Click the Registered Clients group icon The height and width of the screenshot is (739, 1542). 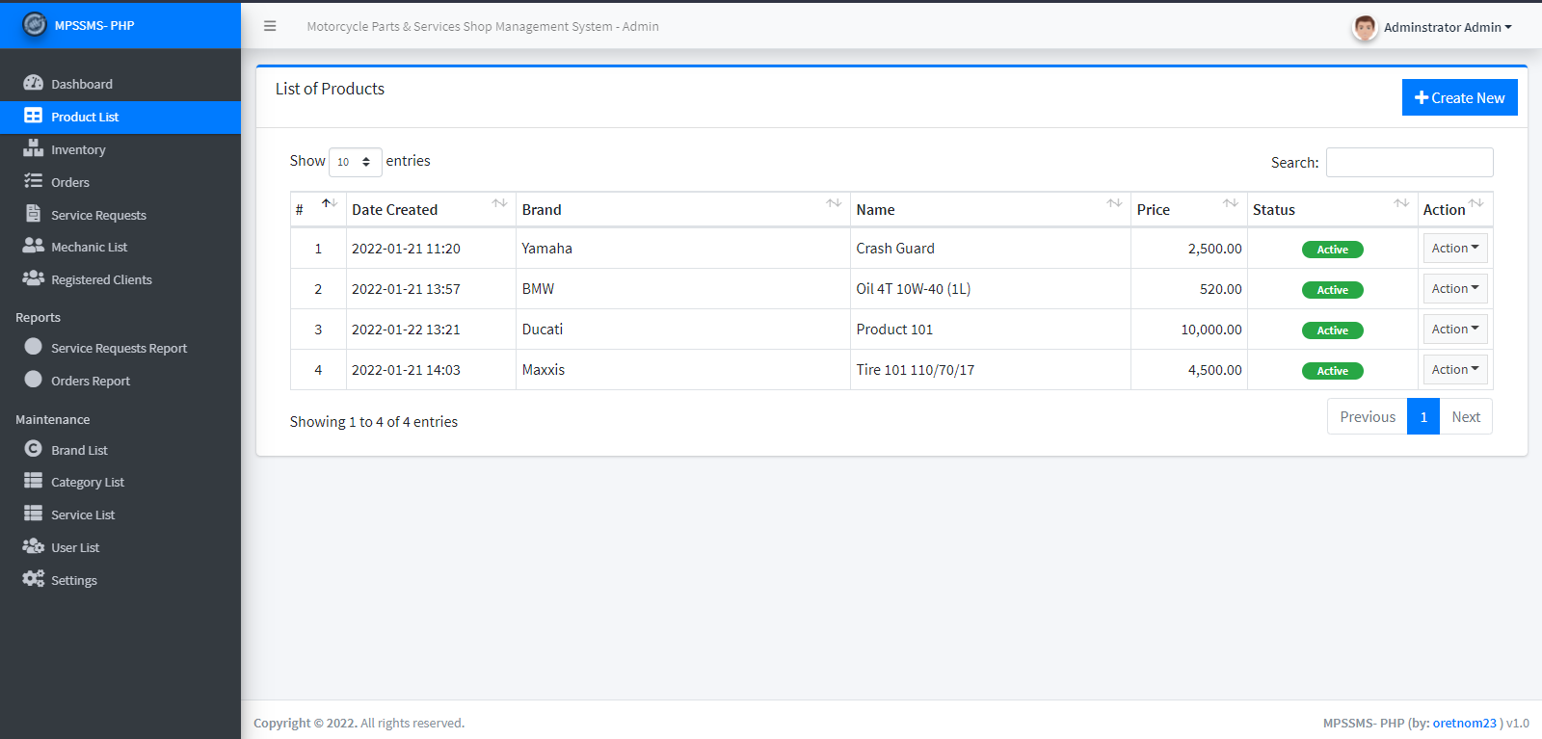point(33,278)
